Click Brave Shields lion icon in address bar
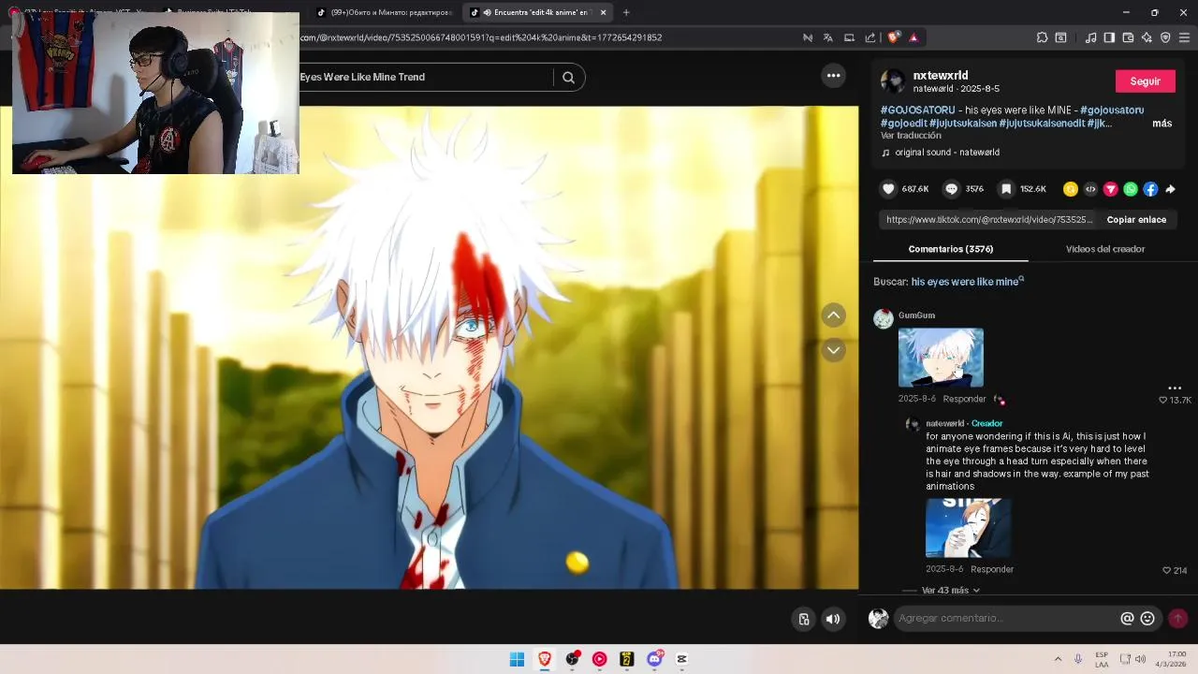 point(894,37)
